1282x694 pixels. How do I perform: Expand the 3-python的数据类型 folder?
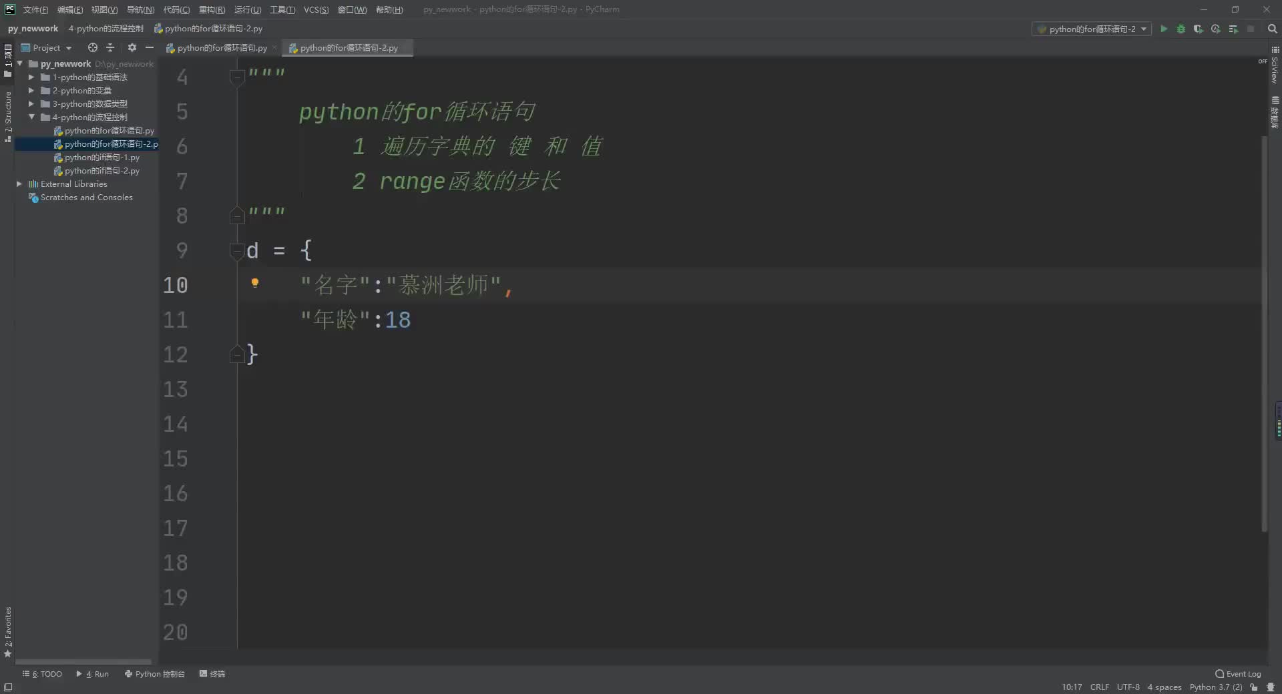point(31,103)
